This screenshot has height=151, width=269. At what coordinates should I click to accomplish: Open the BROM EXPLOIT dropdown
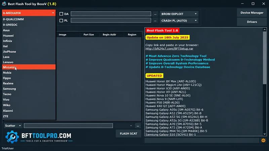[179, 14]
